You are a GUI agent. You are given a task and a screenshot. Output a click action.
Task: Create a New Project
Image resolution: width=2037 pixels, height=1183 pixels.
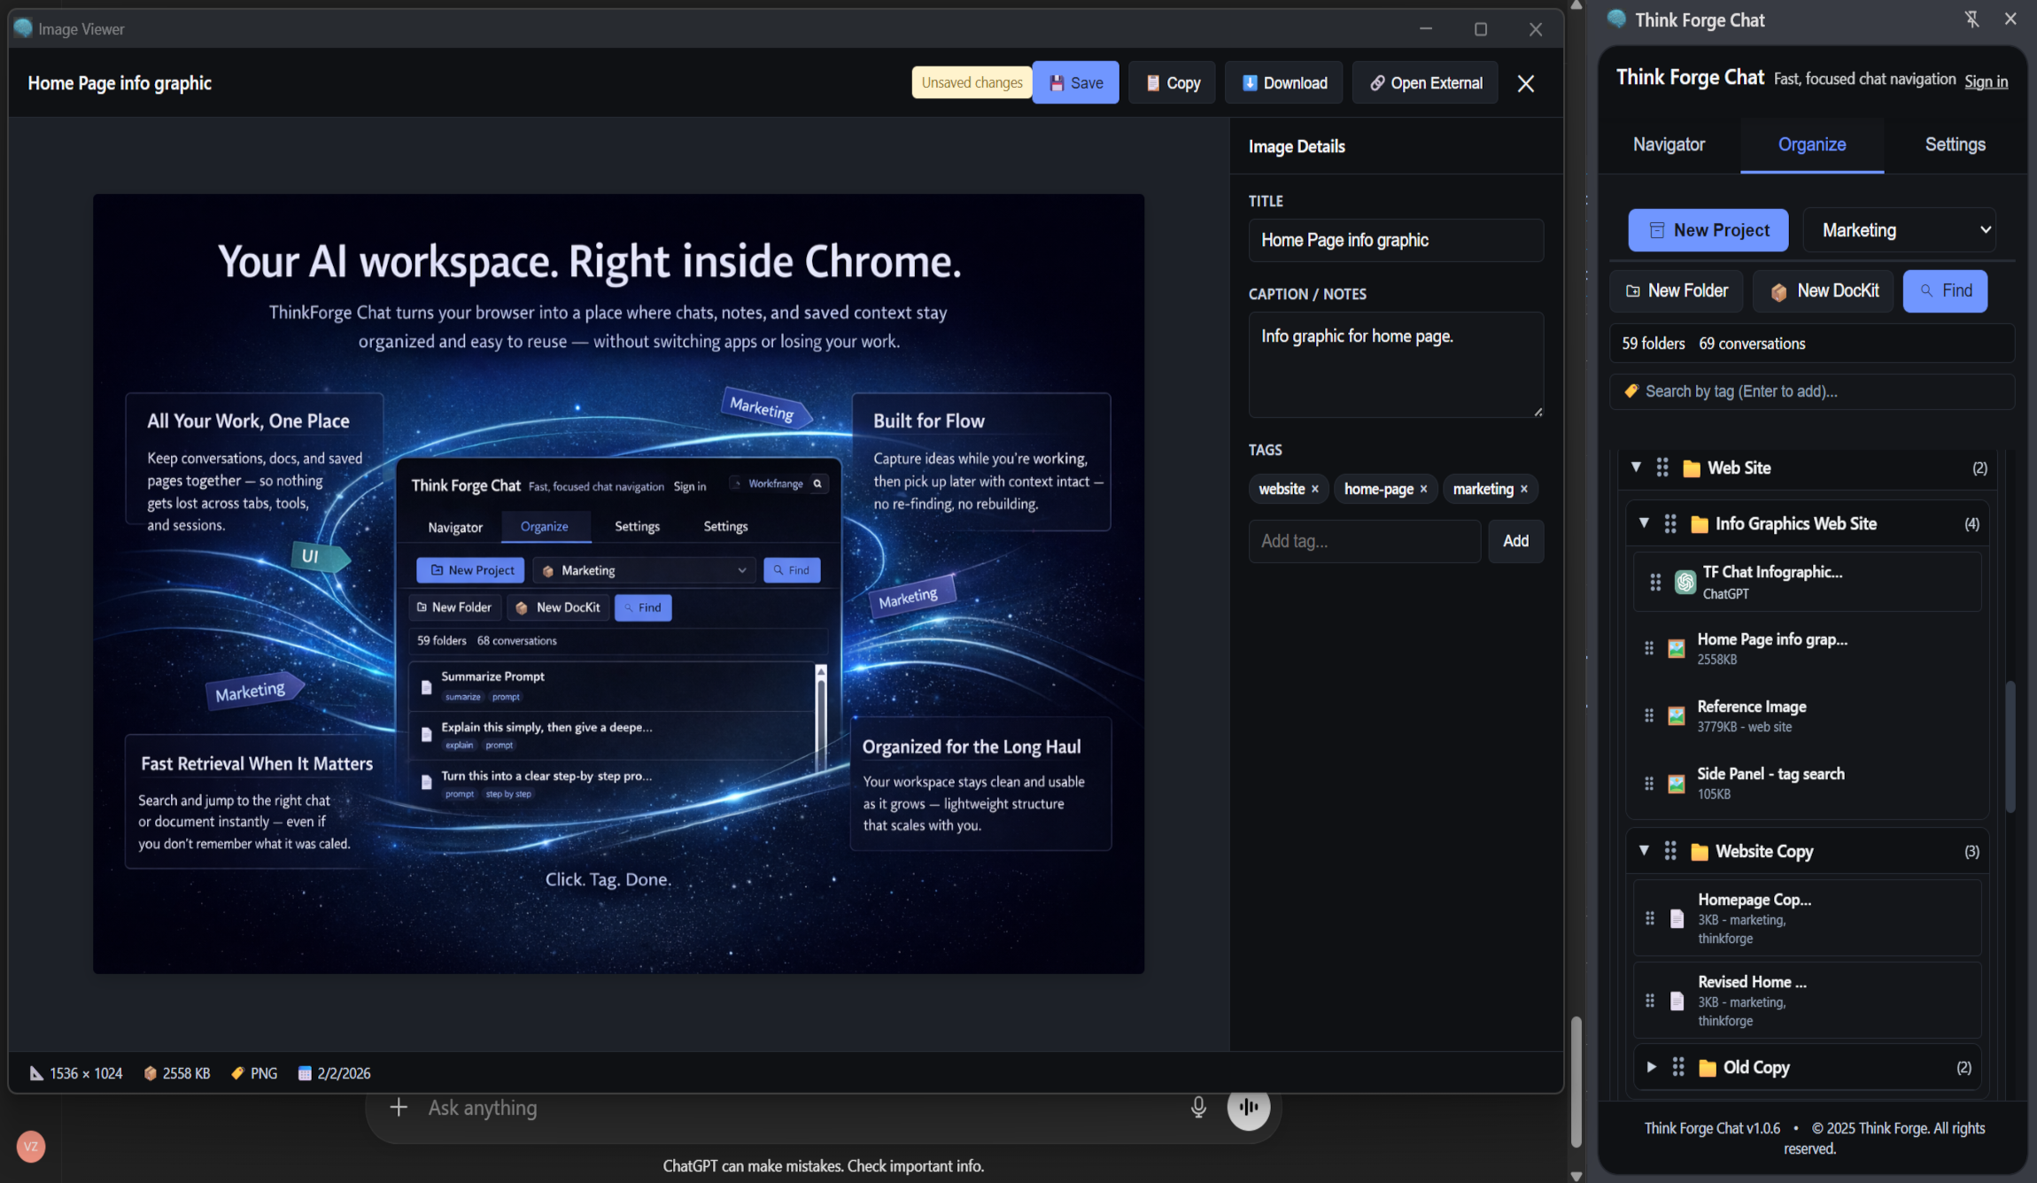(1708, 230)
